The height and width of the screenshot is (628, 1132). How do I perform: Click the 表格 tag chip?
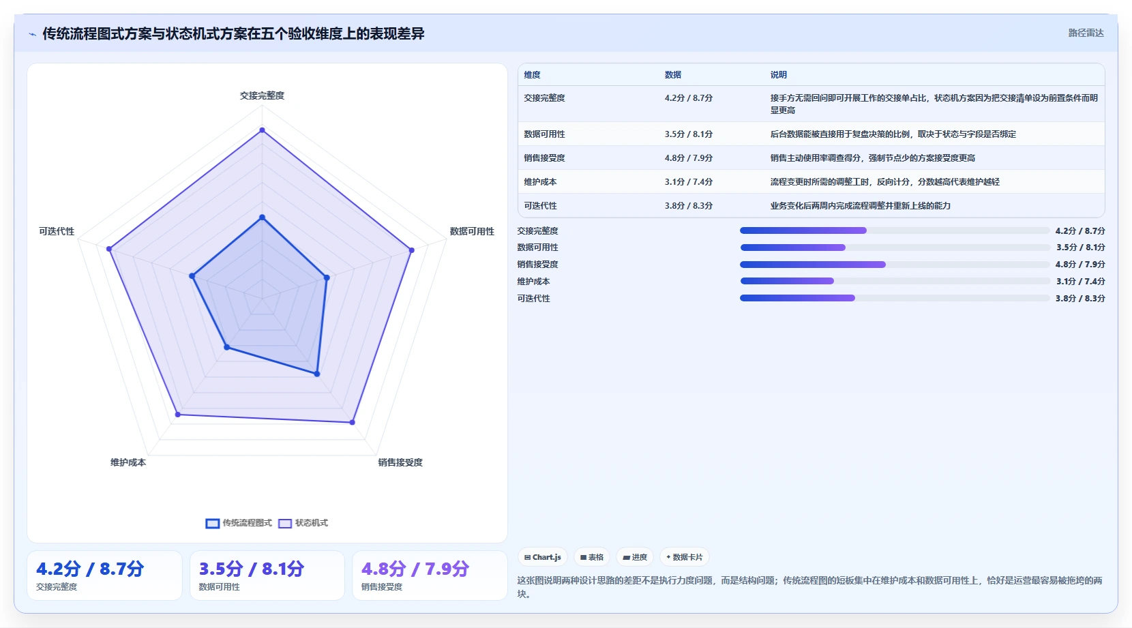coord(591,557)
